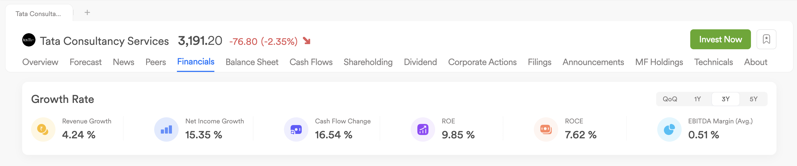Click the Revenue Growth coin icon
Viewport: 797px width, 166px height.
(x=43, y=129)
